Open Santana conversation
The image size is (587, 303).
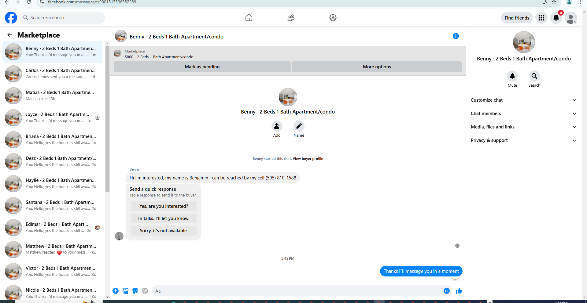[53, 205]
